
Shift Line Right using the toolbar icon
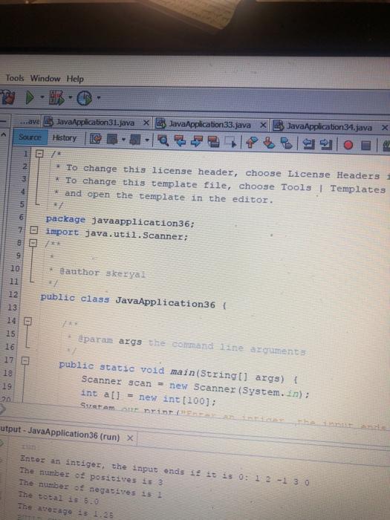coord(326,144)
